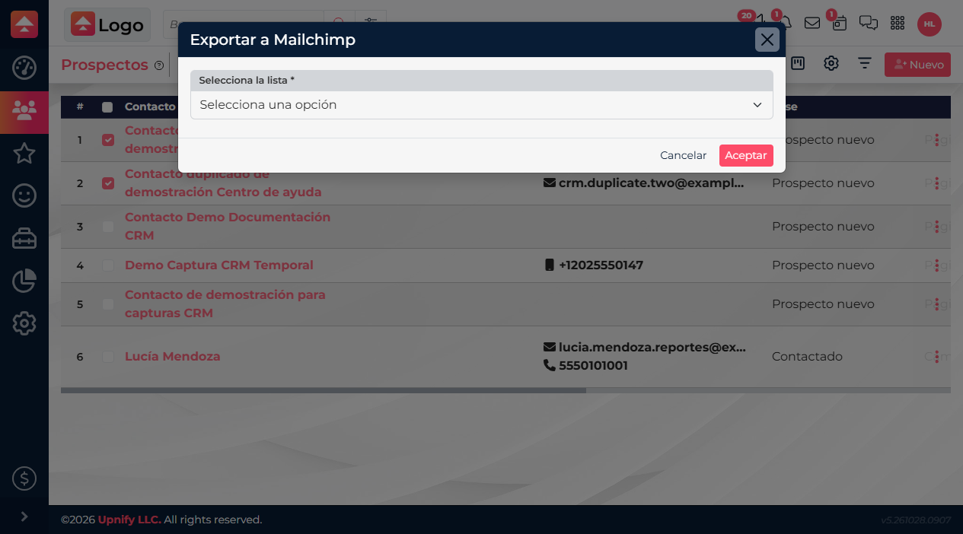
Task: Check the Contacto Demo Documentación CRM checkbox
Action: click(108, 227)
